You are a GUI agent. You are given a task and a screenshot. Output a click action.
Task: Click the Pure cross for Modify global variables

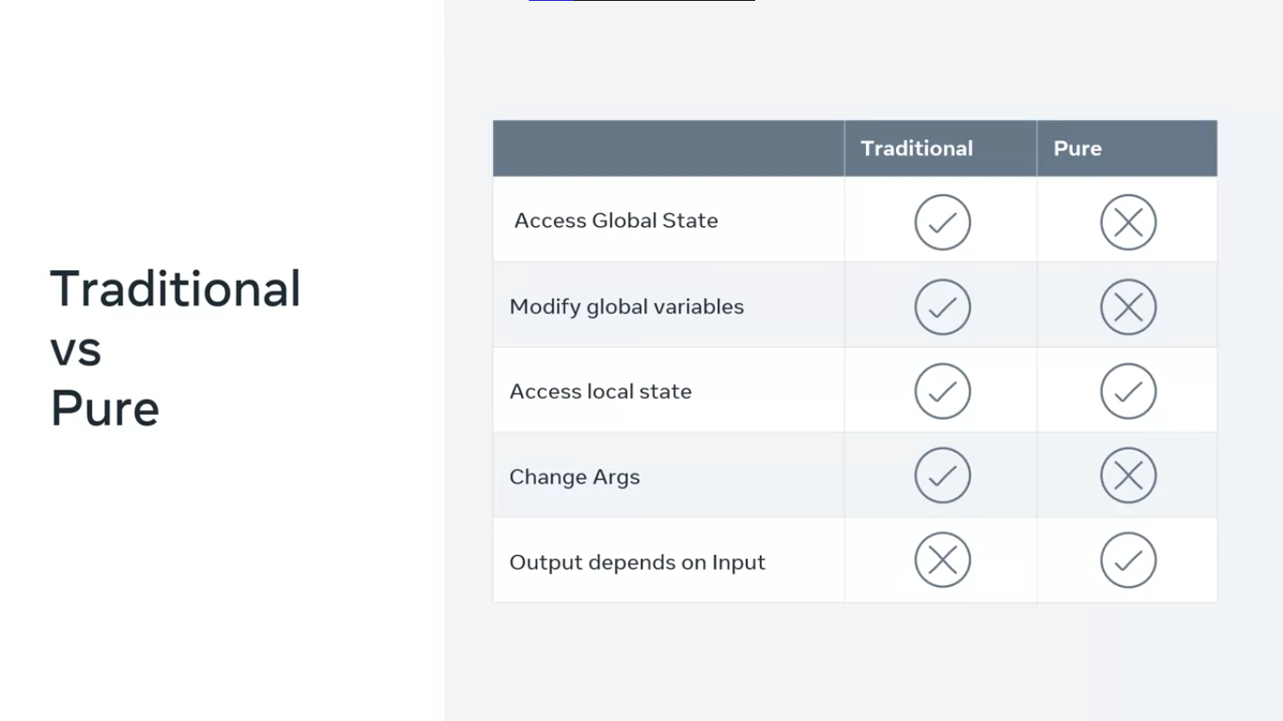pos(1128,307)
